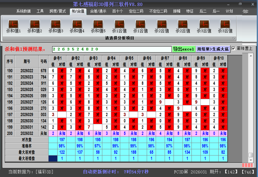258x177 pixels.
Task: Open the 定位二码 tab
Action: click(x=136, y=11)
